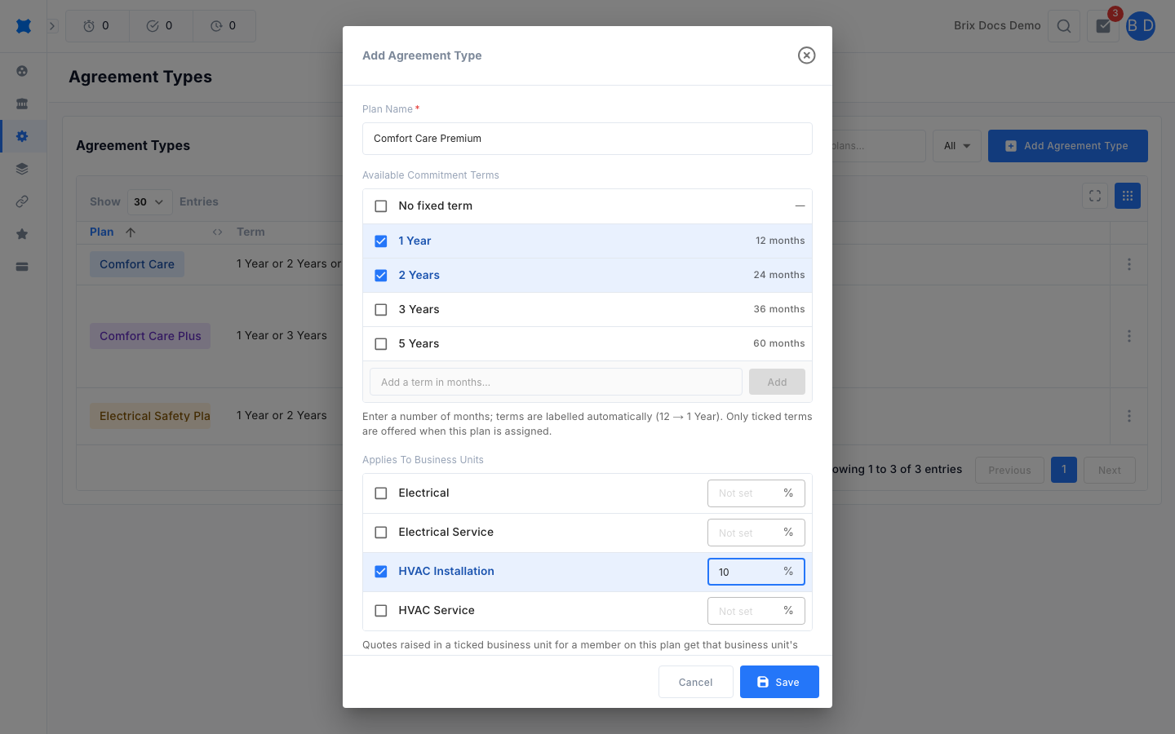Open the All filter dropdown
This screenshot has width=1175, height=734.
[957, 146]
